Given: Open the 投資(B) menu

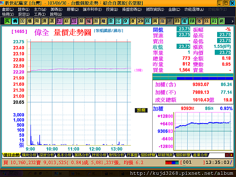Looking at the screenshot, I should pos(112,9).
